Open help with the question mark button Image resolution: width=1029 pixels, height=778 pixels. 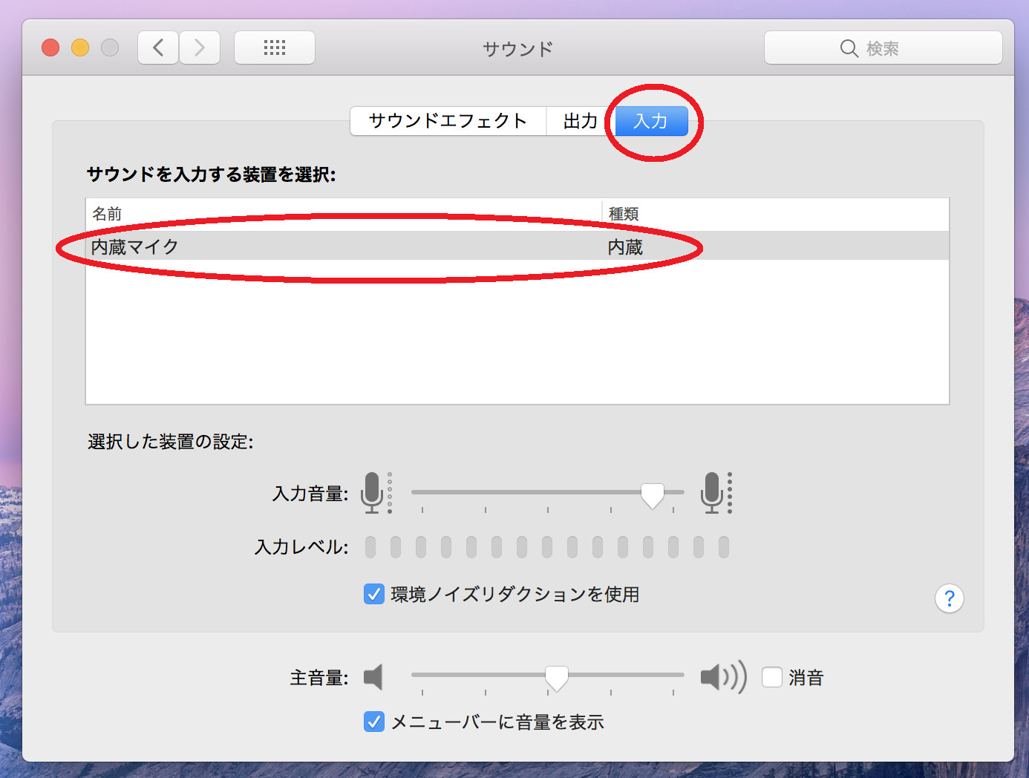(949, 598)
